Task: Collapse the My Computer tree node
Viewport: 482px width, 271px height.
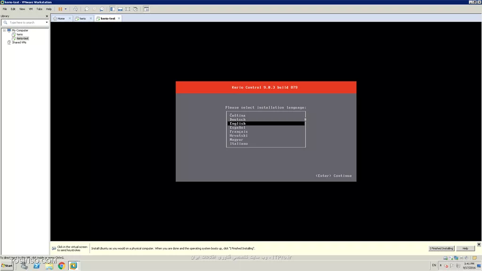Action: [x=4, y=31]
